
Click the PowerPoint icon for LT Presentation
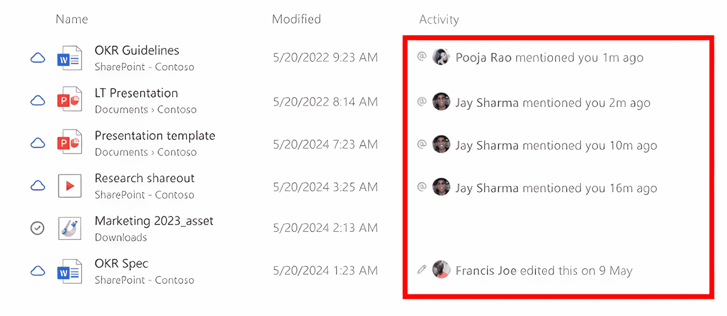coord(70,100)
